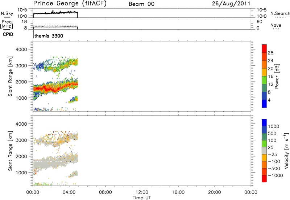Click the date '26/Aug/2011'

click(231, 4)
